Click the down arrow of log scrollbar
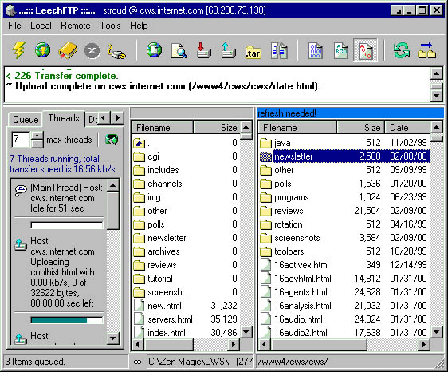This screenshot has width=448, height=372. click(x=437, y=96)
